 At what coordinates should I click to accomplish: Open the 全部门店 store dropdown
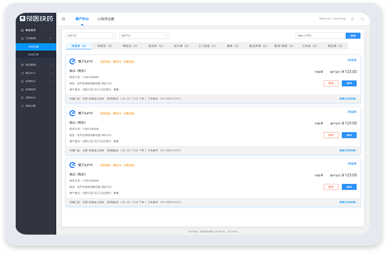91,36
